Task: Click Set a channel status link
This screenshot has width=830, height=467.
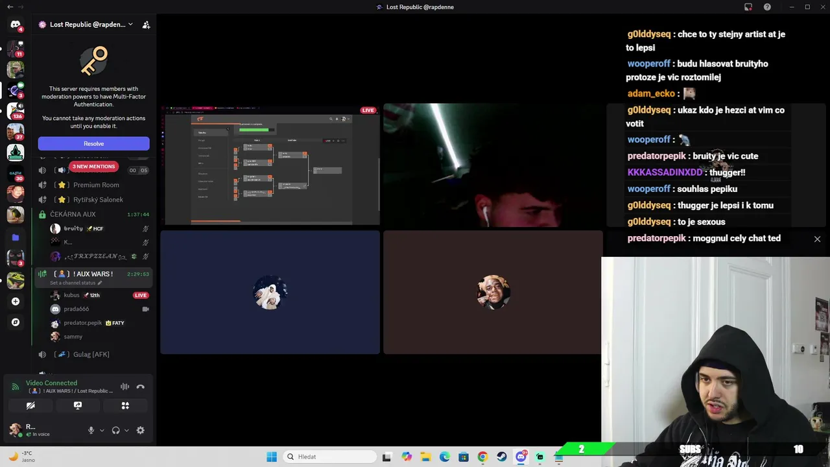Action: click(75, 283)
